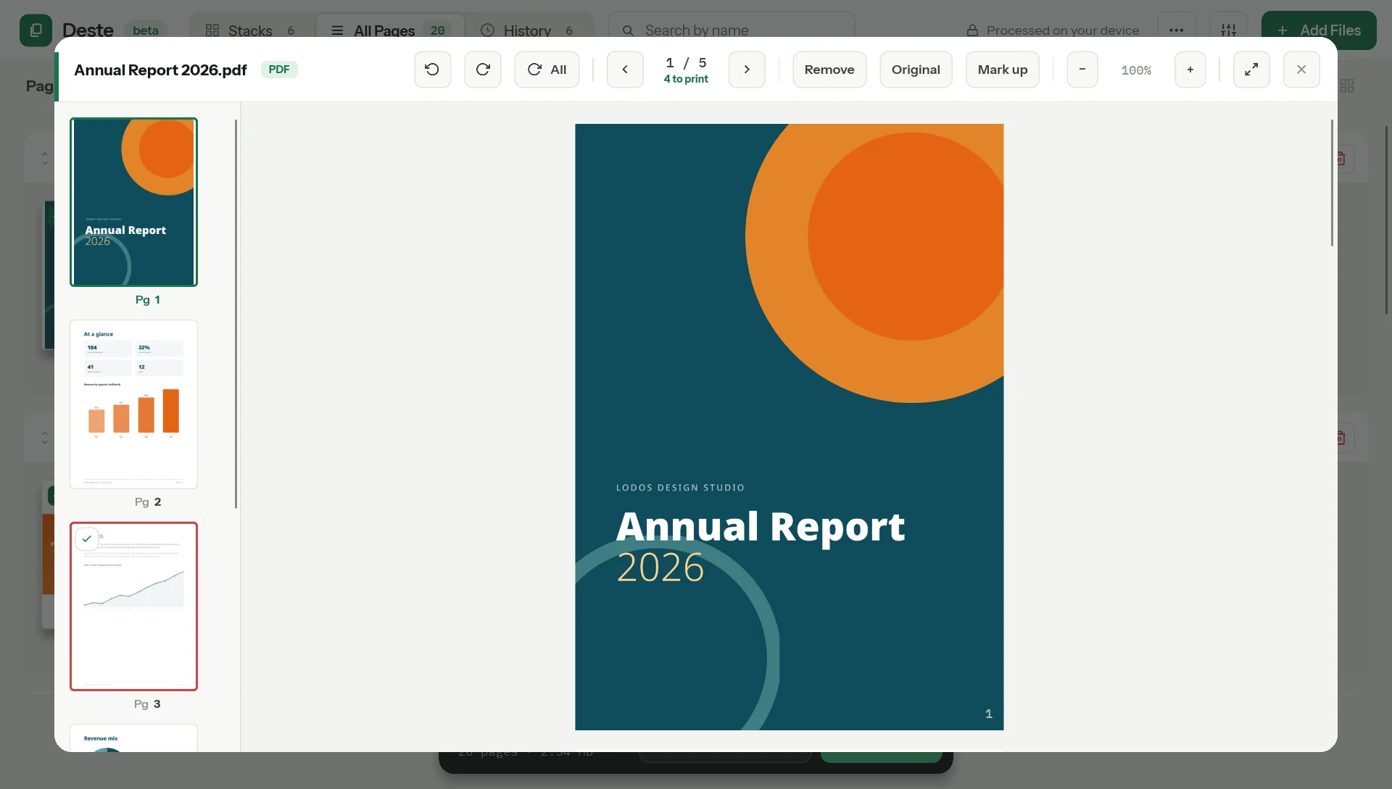The width and height of the screenshot is (1392, 789).
Task: Expand viewer to fullscreen
Action: click(x=1251, y=70)
